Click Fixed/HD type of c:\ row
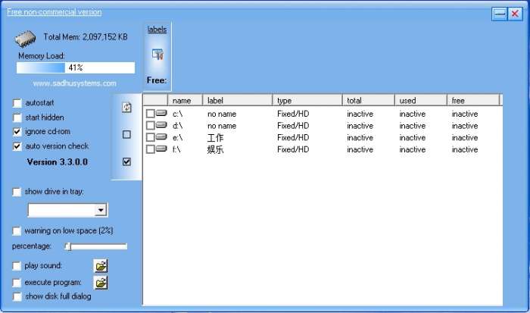The width and height of the screenshot is (530, 313). (293, 114)
